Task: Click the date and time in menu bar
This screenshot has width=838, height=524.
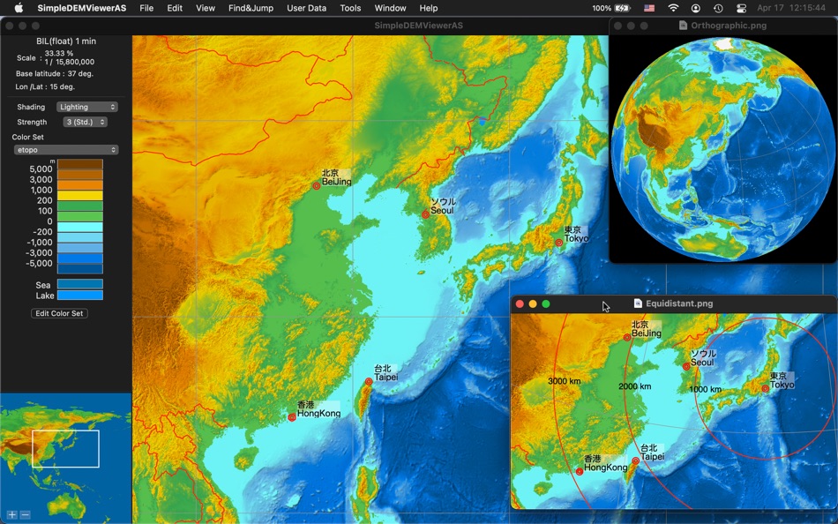Action: (x=791, y=8)
